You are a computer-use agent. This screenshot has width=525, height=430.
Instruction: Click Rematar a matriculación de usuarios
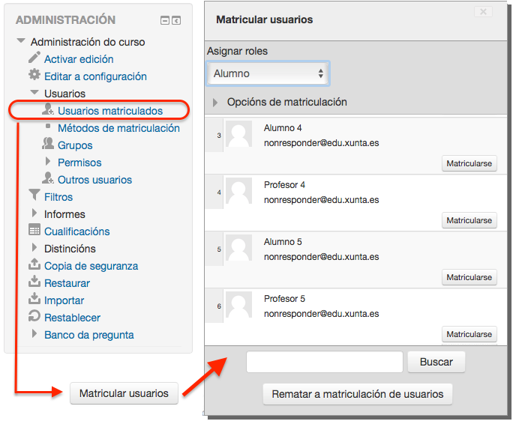(358, 394)
